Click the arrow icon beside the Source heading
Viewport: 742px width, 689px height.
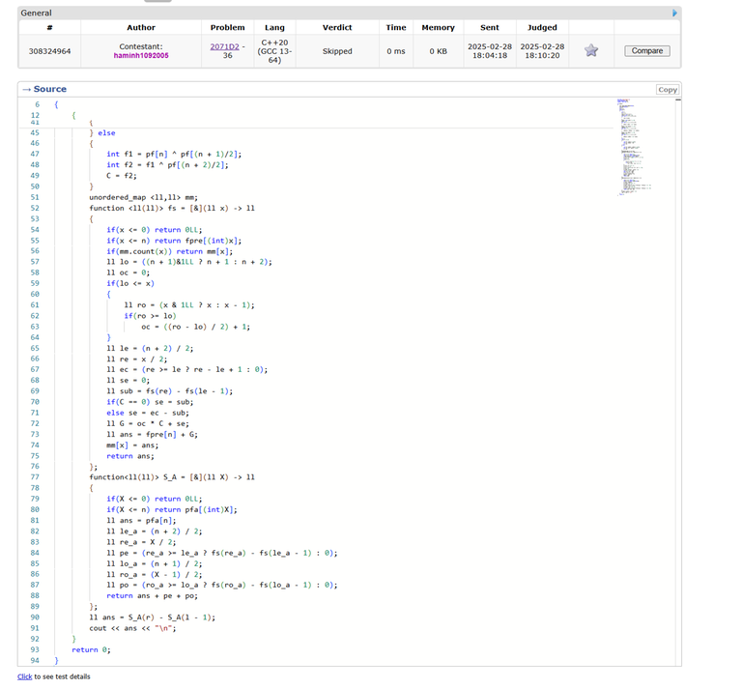[x=26, y=89]
